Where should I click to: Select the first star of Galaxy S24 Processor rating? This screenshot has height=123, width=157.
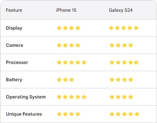tap(112, 62)
